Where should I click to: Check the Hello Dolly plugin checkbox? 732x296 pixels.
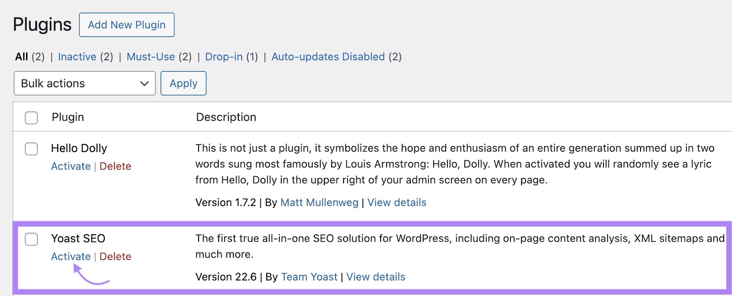click(x=31, y=148)
